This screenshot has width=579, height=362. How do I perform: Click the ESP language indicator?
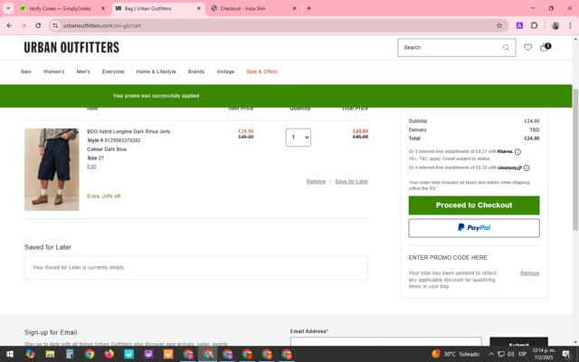(522, 354)
